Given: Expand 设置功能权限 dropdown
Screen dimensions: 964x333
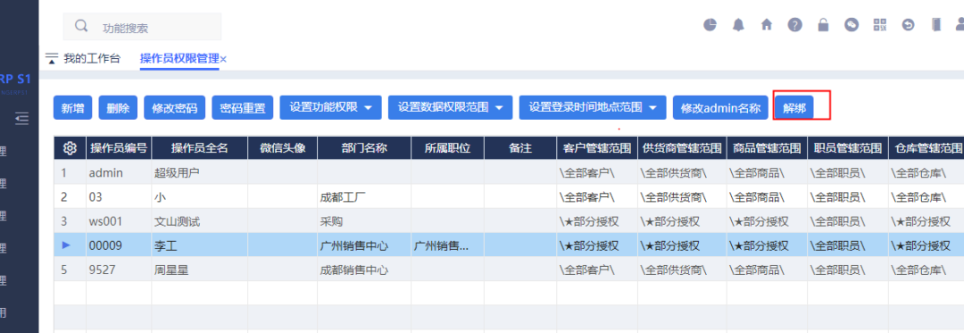Looking at the screenshot, I should point(331,107).
